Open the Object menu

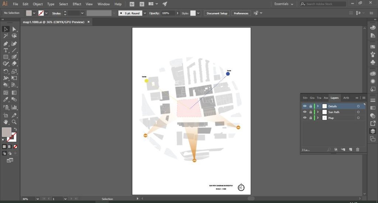[x=38, y=4]
